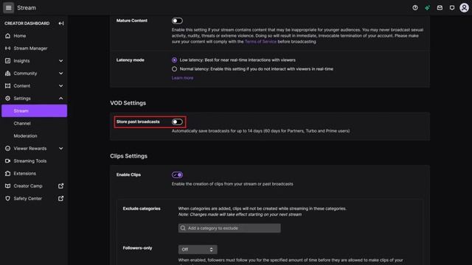Toggle the Mature Content switch
Image resolution: width=472 pixels, height=265 pixels.
[x=177, y=21]
